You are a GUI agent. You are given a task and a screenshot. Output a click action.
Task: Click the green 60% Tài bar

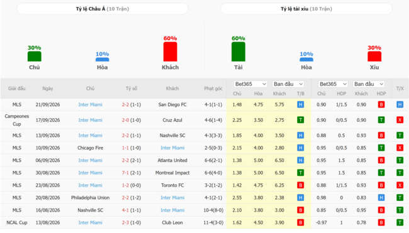click(x=238, y=51)
